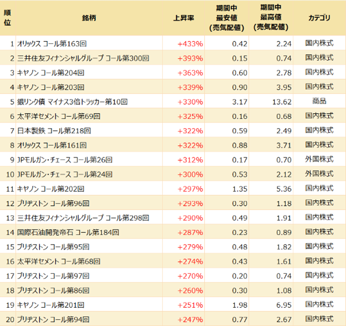
Task: Click the +312% rise rate value
Action: [190, 160]
